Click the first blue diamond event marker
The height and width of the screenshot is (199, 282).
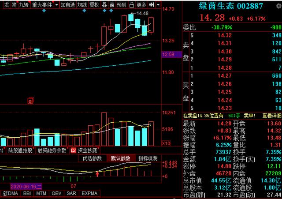click(x=44, y=11)
